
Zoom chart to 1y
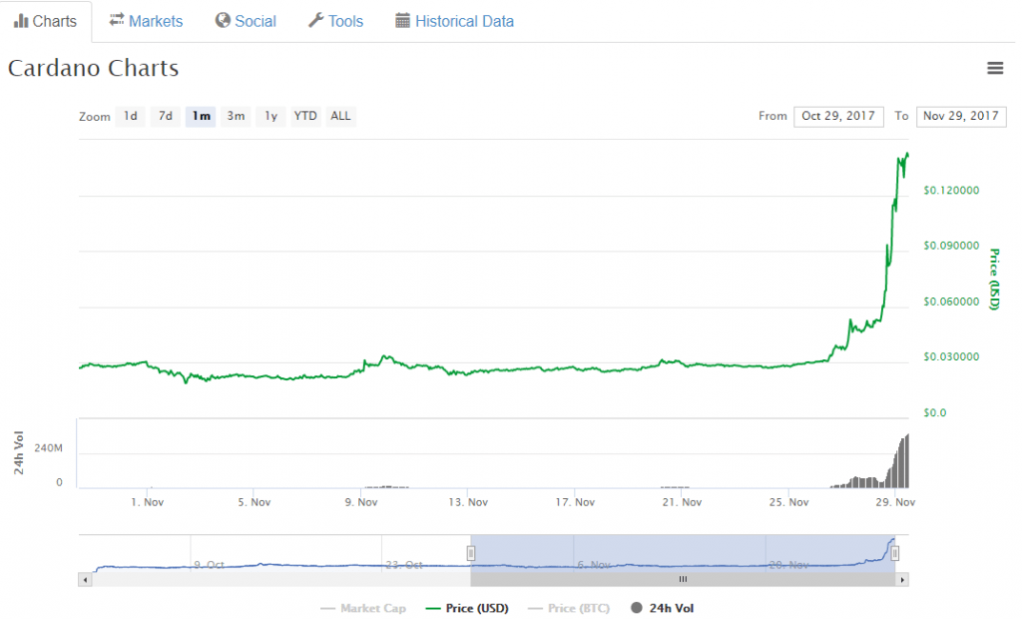pyautogui.click(x=270, y=116)
